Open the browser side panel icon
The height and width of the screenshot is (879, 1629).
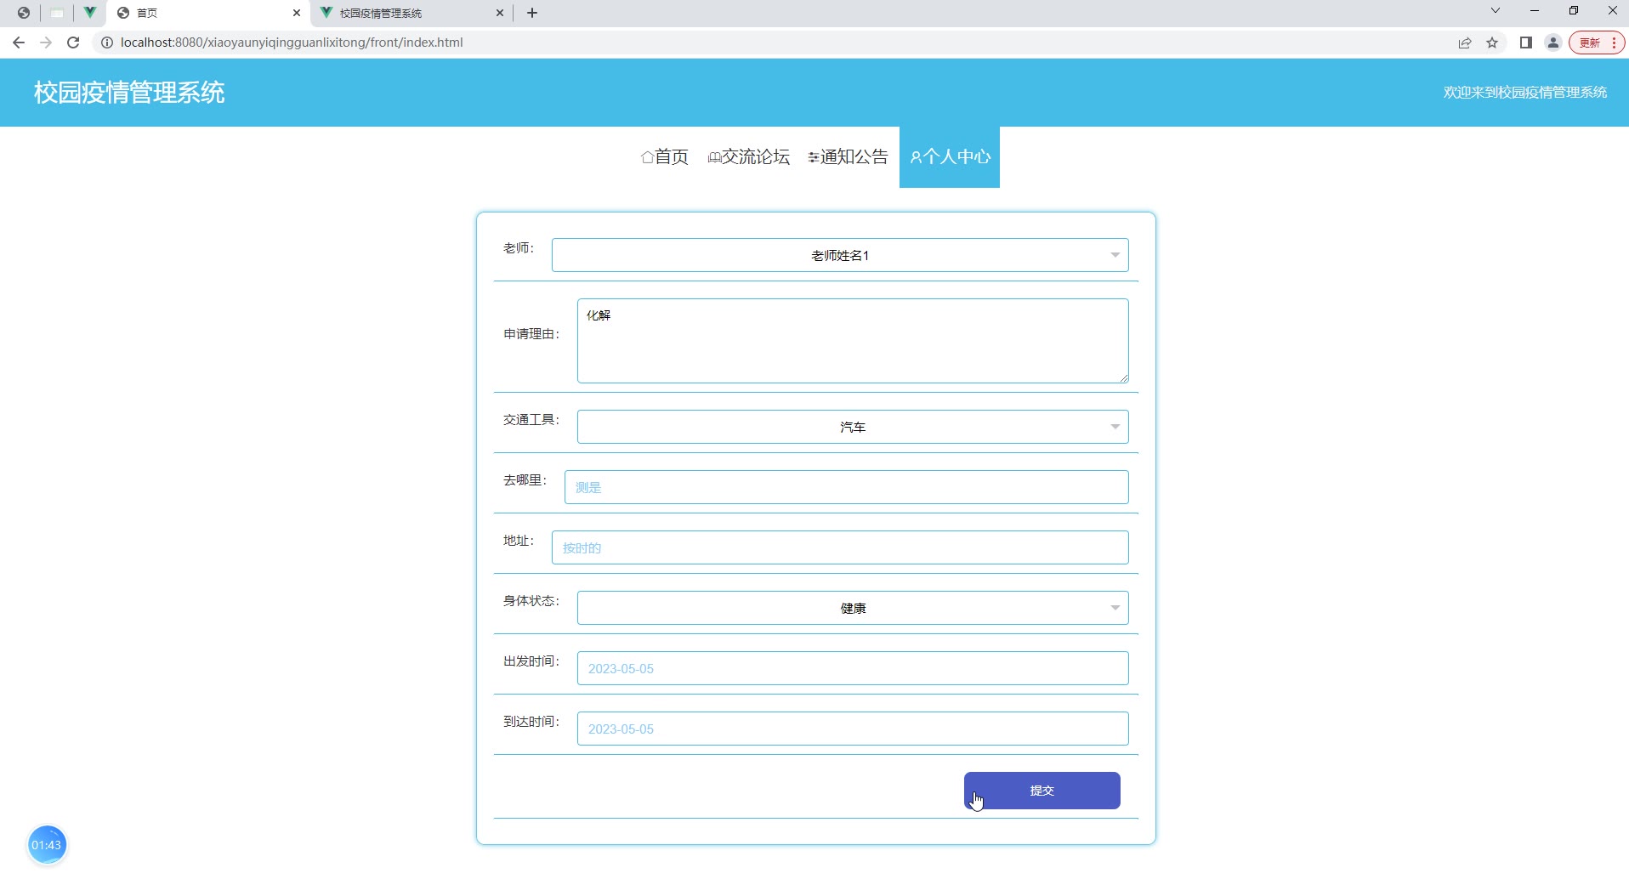1526,43
